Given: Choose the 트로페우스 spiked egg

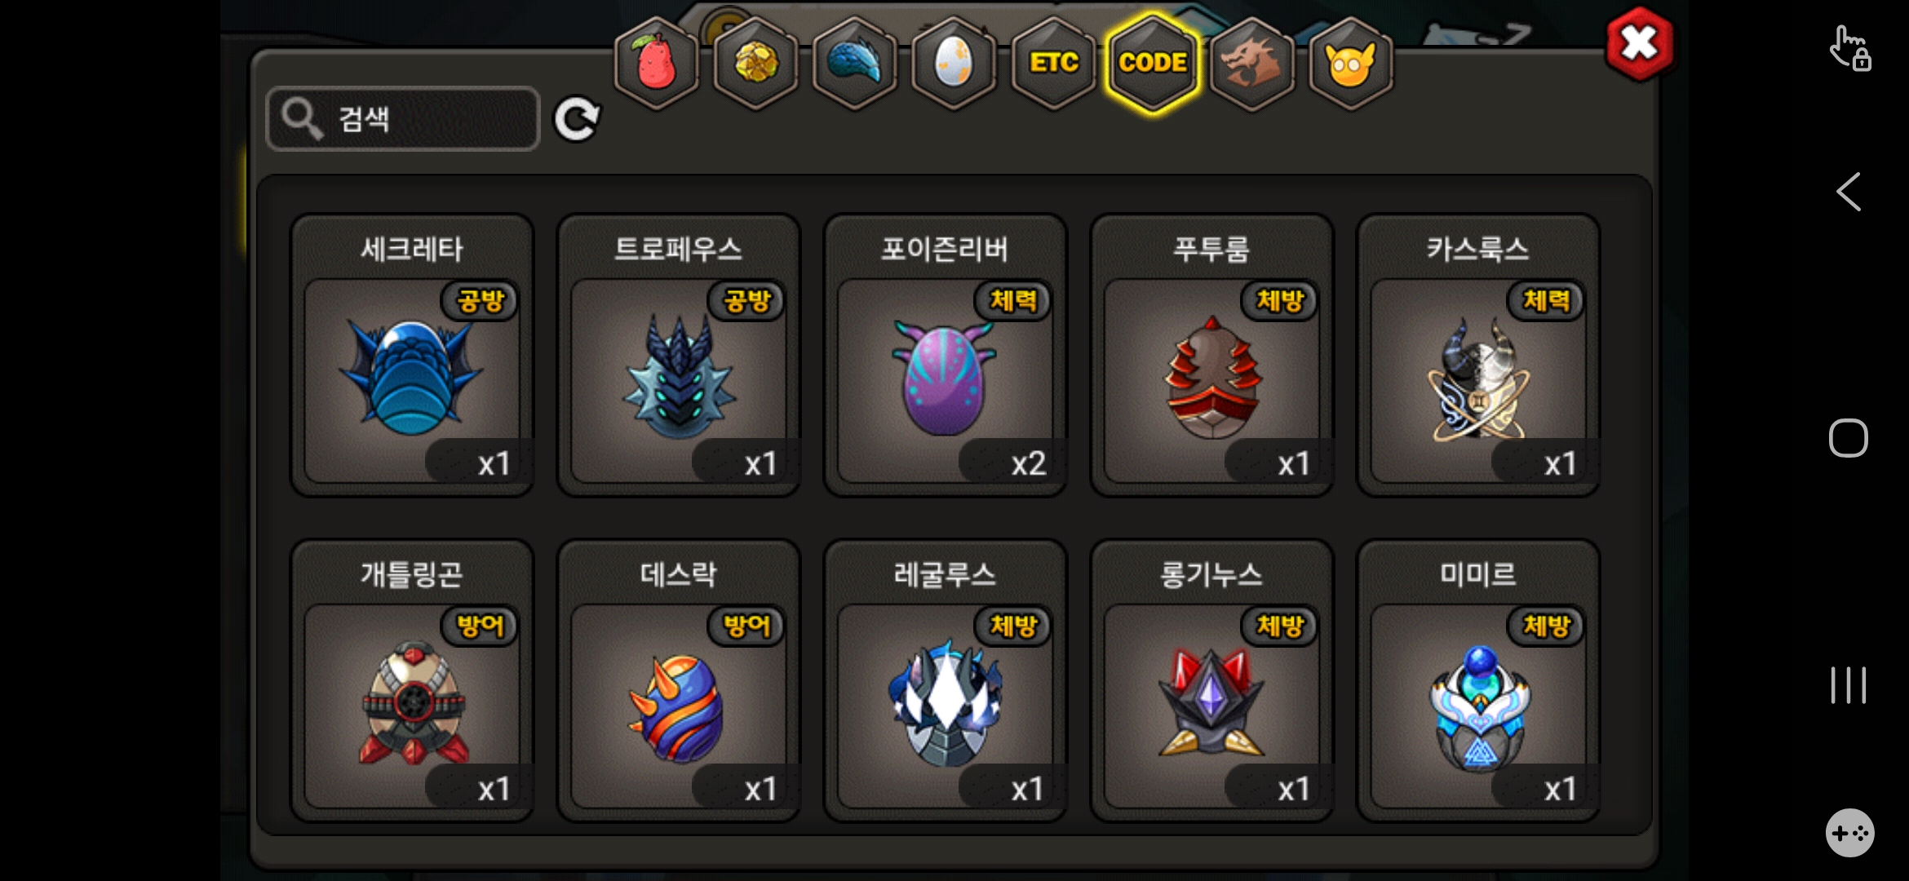Looking at the screenshot, I should [x=679, y=355].
